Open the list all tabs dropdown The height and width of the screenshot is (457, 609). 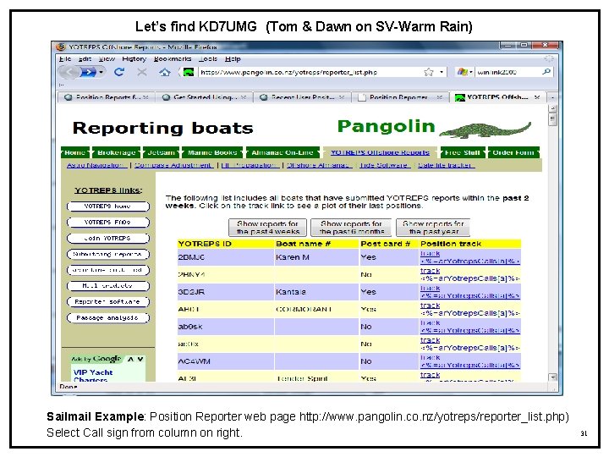coord(552,97)
